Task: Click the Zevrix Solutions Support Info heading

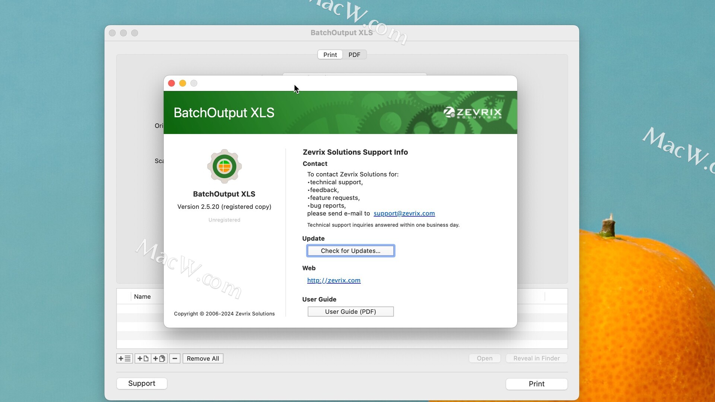Action: pyautogui.click(x=355, y=152)
